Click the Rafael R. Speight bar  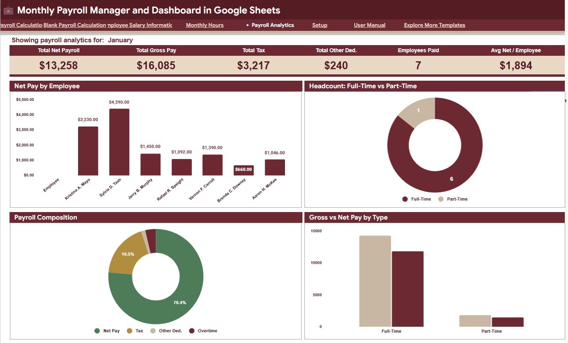coord(182,167)
